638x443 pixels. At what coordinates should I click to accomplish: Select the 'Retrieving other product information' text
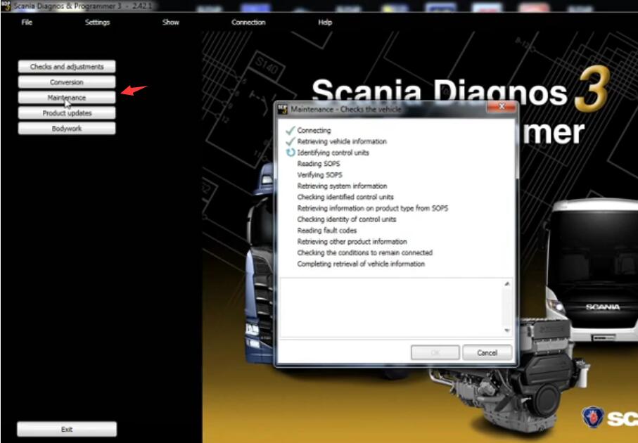(352, 242)
